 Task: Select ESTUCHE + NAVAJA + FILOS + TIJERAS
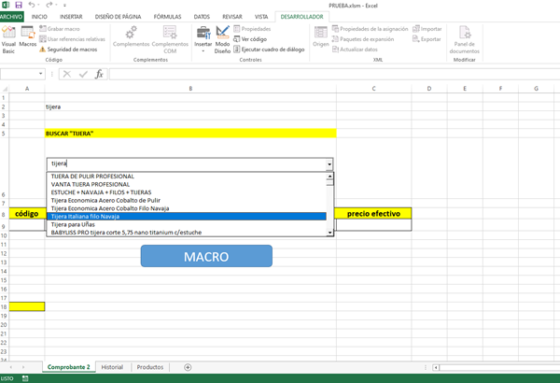click(186, 192)
